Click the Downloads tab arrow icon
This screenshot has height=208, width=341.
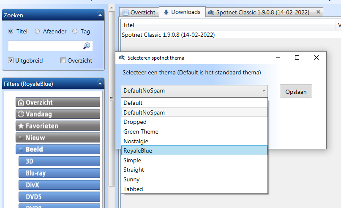tap(166, 12)
